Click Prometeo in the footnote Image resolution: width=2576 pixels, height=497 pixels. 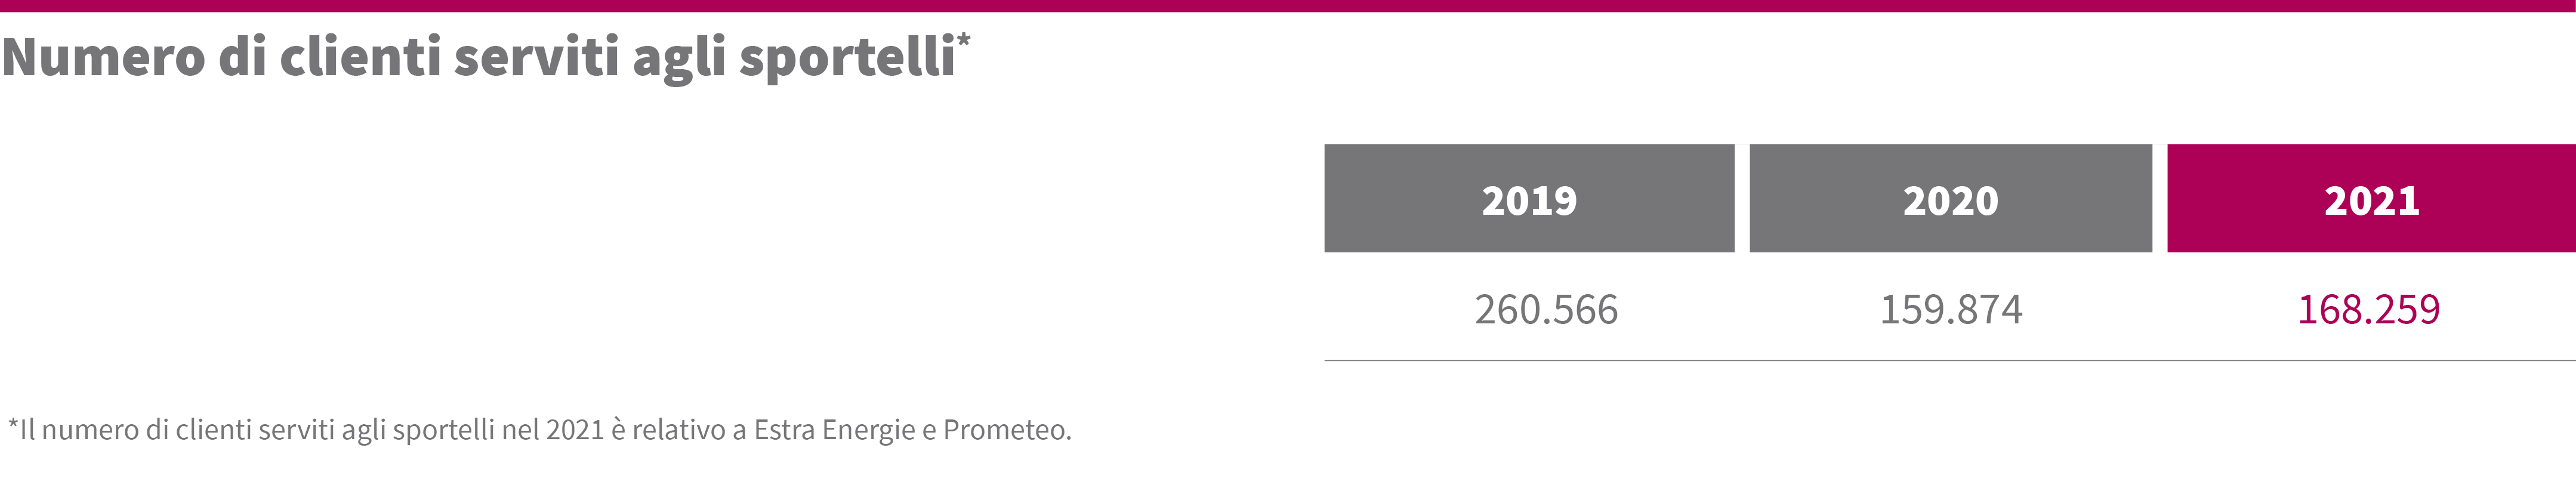[1007, 430]
